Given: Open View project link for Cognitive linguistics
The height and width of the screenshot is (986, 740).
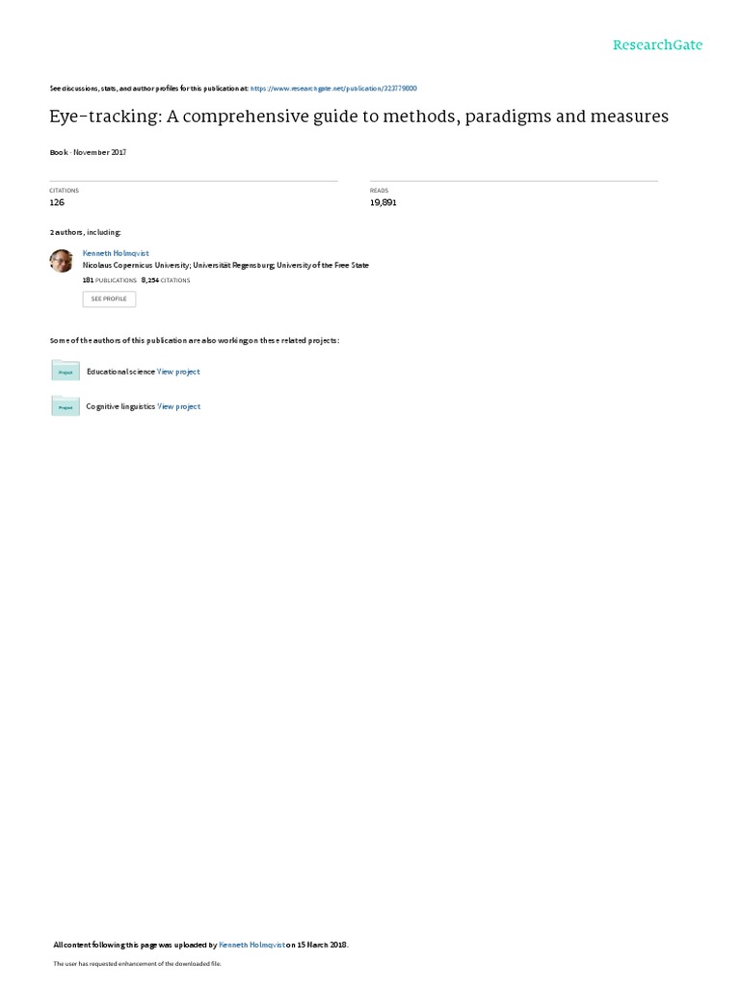Looking at the screenshot, I should pyautogui.click(x=178, y=407).
